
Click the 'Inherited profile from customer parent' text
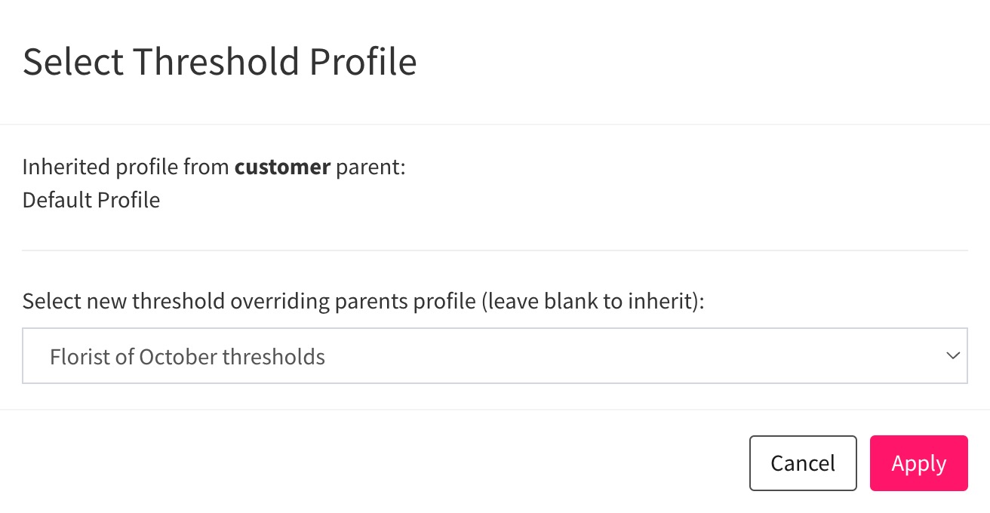[x=214, y=166]
